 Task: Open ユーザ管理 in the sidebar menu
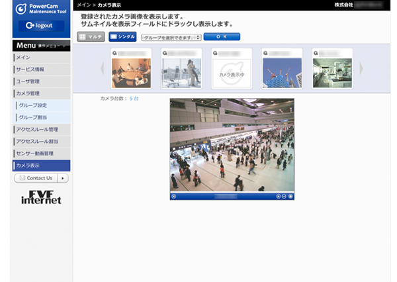42,81
